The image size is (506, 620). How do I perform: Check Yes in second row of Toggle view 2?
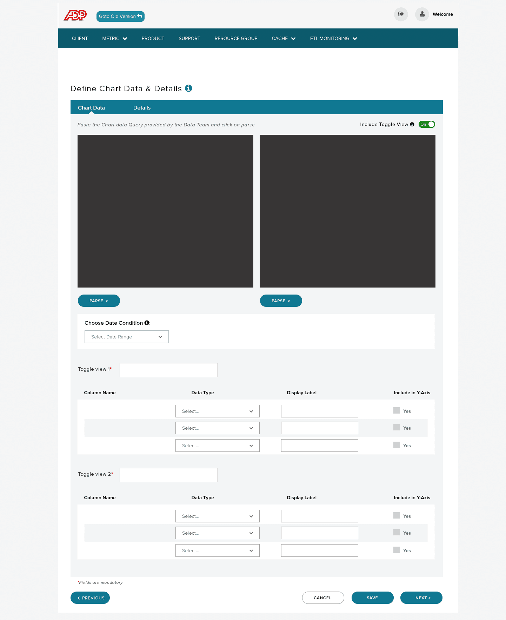pos(397,532)
